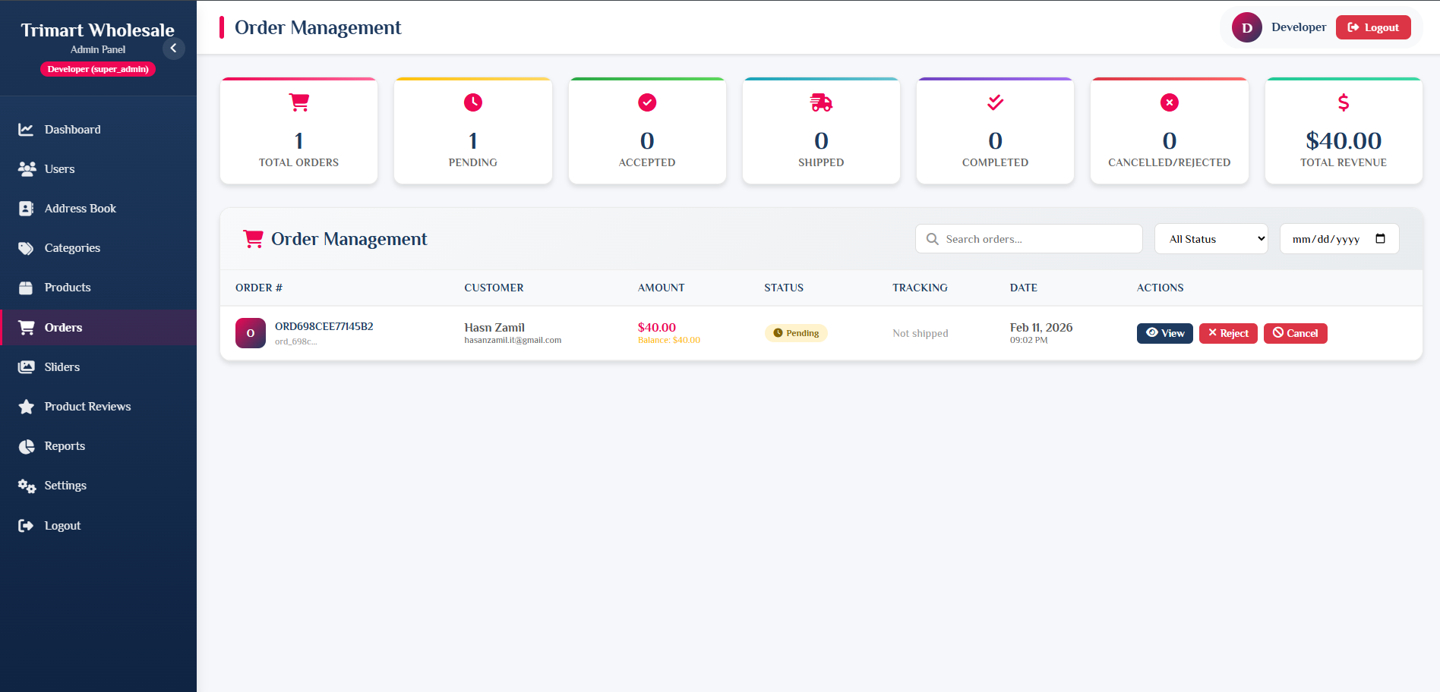Image resolution: width=1440 pixels, height=692 pixels.
Task: Click the shopping cart Total Orders card
Action: [298, 131]
